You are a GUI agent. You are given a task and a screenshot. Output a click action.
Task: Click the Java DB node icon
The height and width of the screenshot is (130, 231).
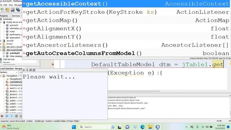tap(4, 41)
